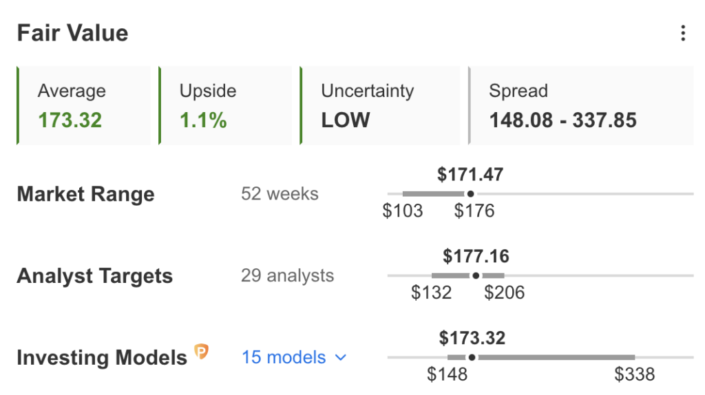Click the Analyst Targets marker dot
The image size is (705, 395).
(476, 275)
